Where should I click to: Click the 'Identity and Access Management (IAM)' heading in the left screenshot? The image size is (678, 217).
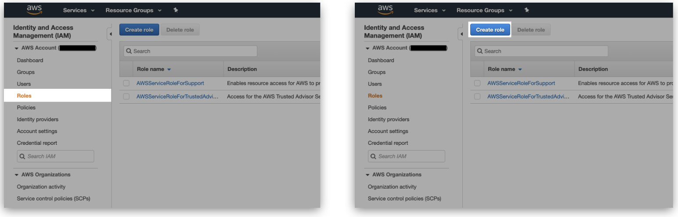coord(43,31)
